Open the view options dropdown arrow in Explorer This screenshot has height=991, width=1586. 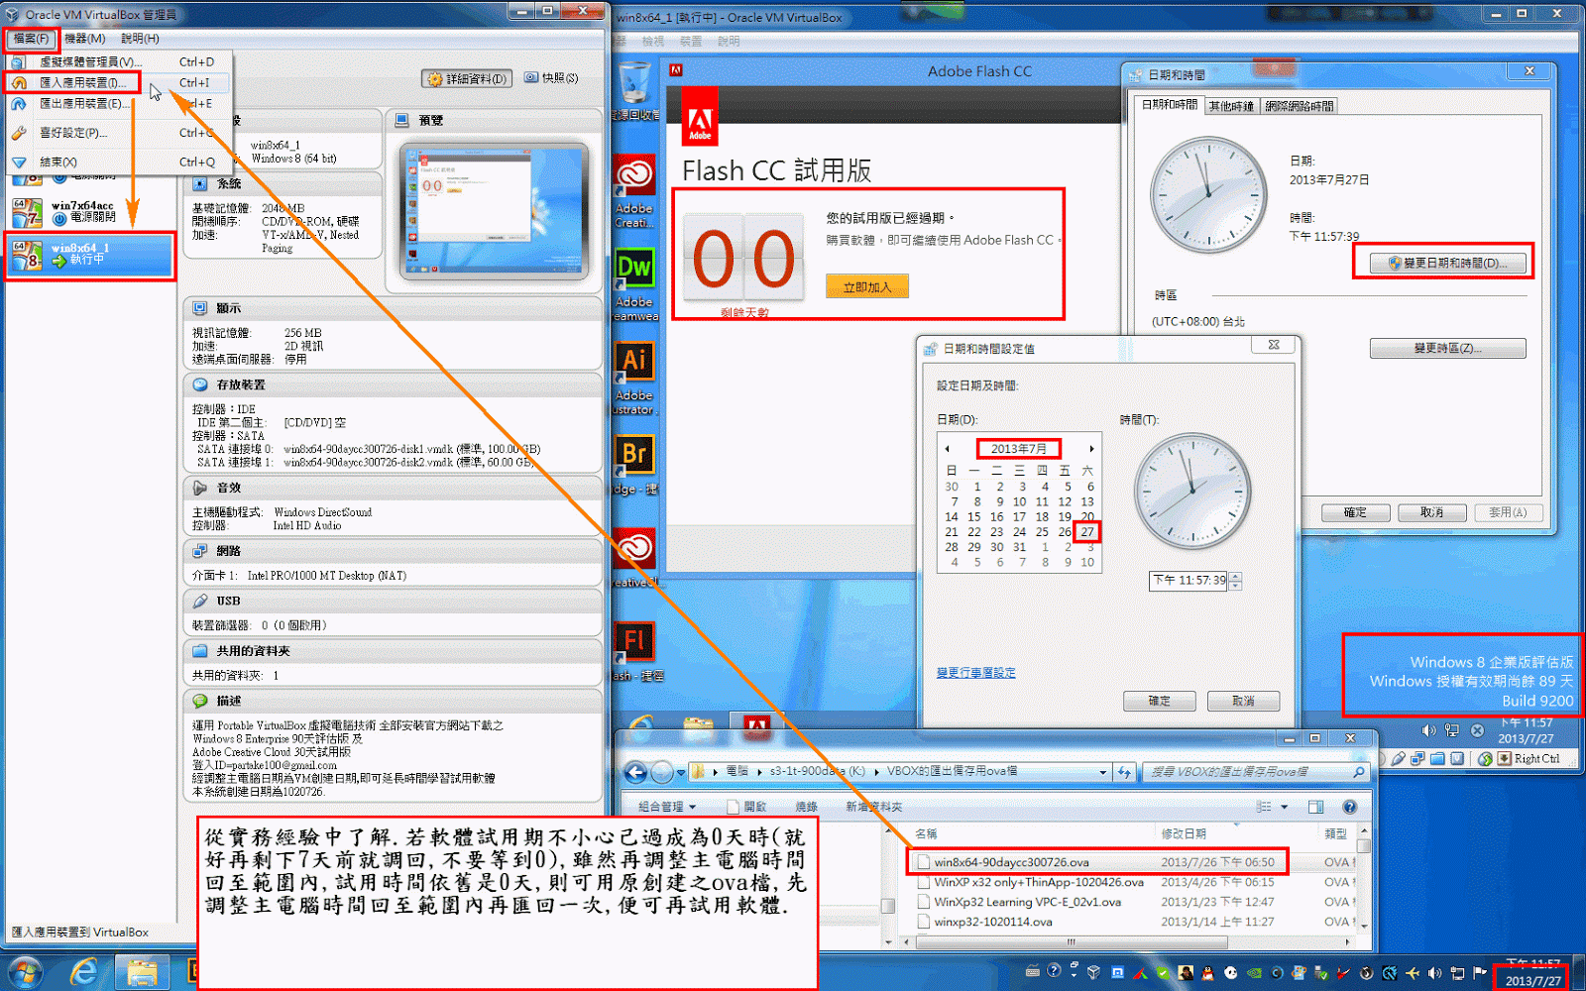coord(1285,807)
